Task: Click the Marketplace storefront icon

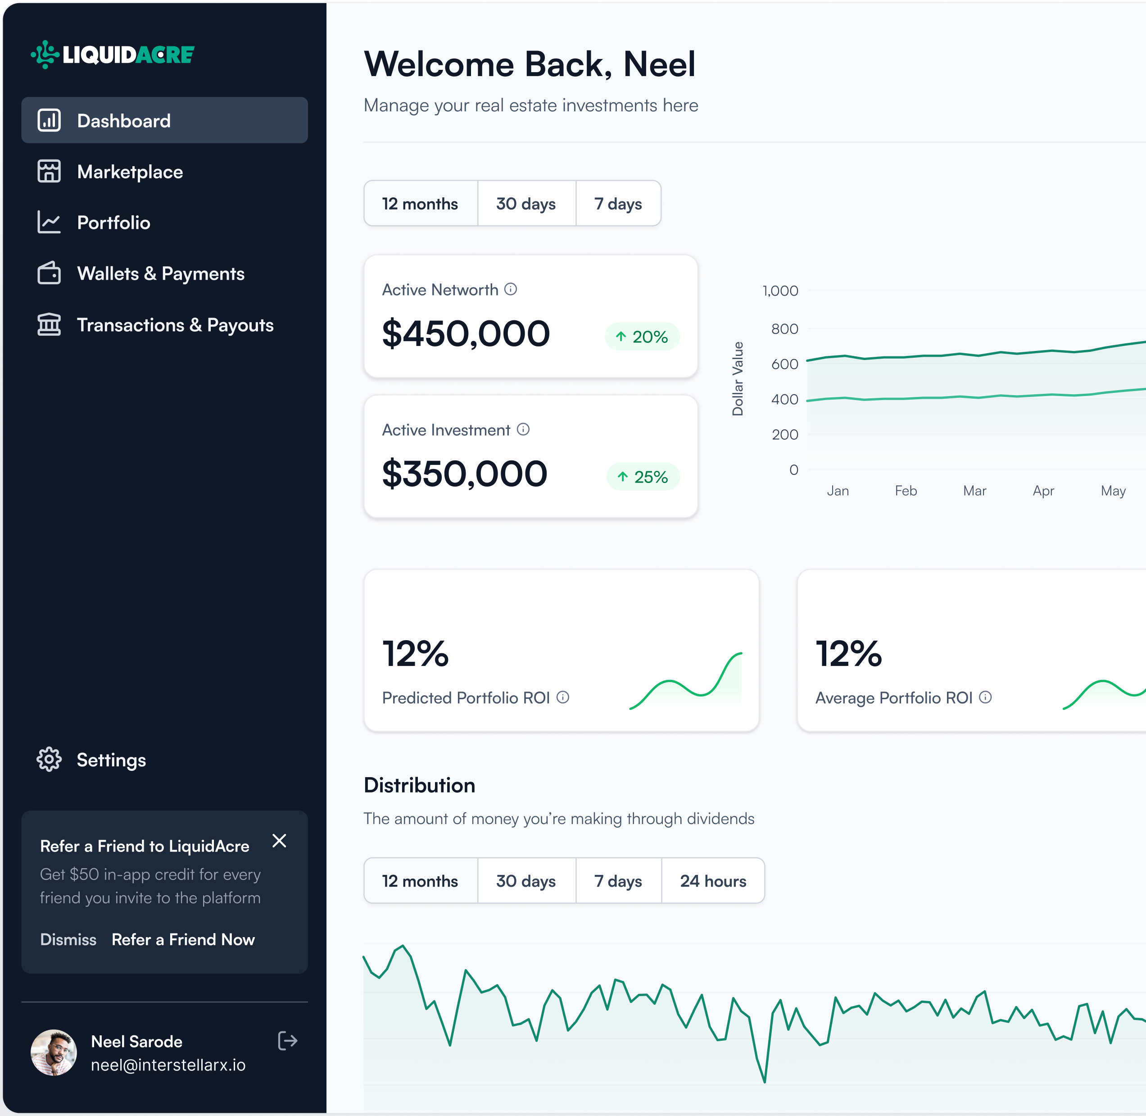Action: 49,171
